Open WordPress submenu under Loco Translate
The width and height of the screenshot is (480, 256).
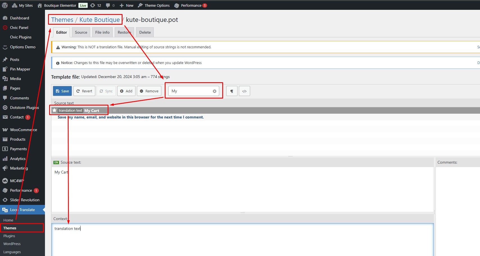[12, 244]
